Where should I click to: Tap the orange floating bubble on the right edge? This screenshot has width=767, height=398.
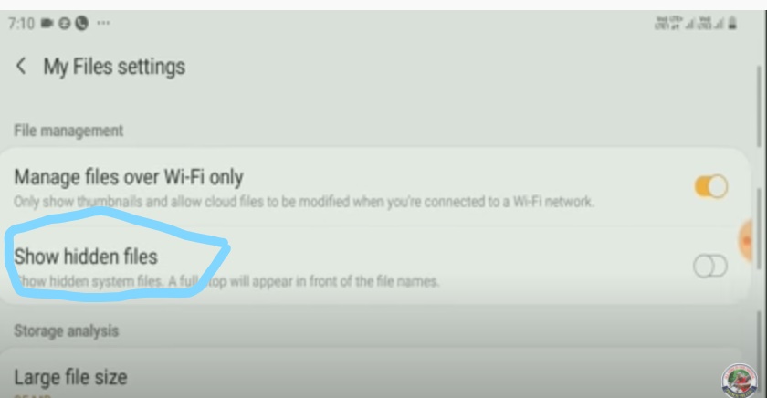click(x=745, y=241)
